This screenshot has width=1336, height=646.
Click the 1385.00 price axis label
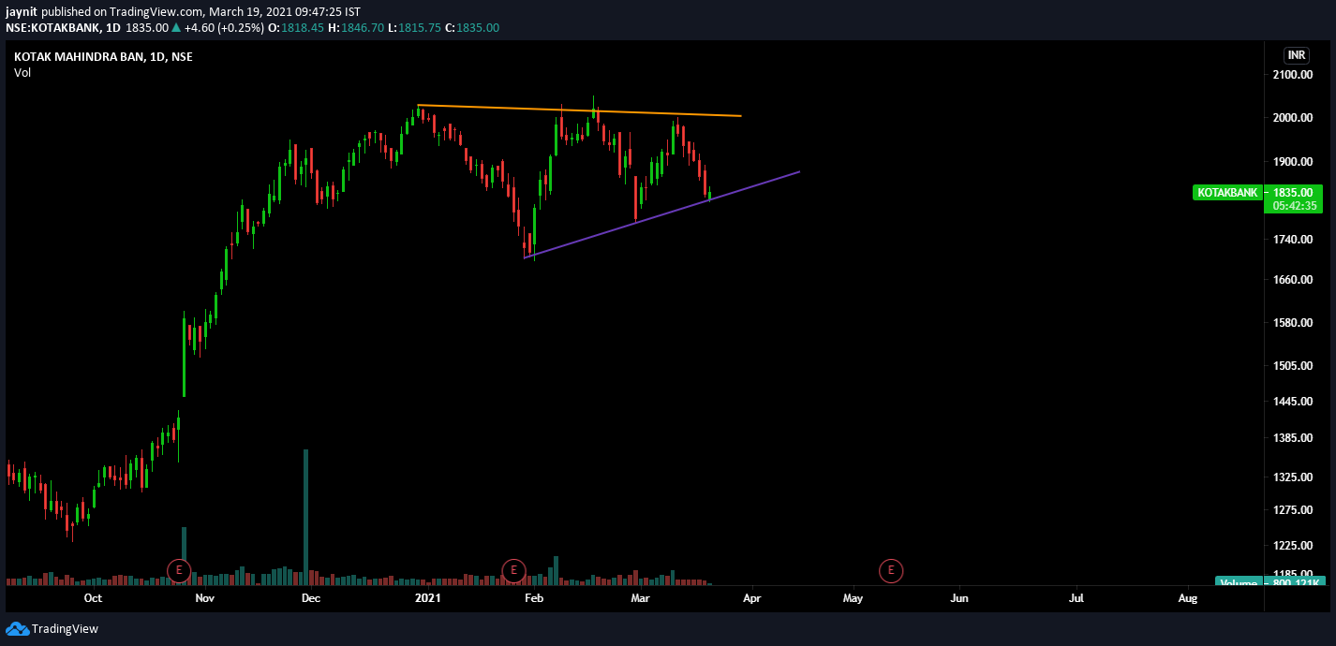pyautogui.click(x=1292, y=438)
